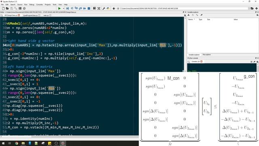Open Search menu
This screenshot has height=146, width=259.
(x=13, y=4)
